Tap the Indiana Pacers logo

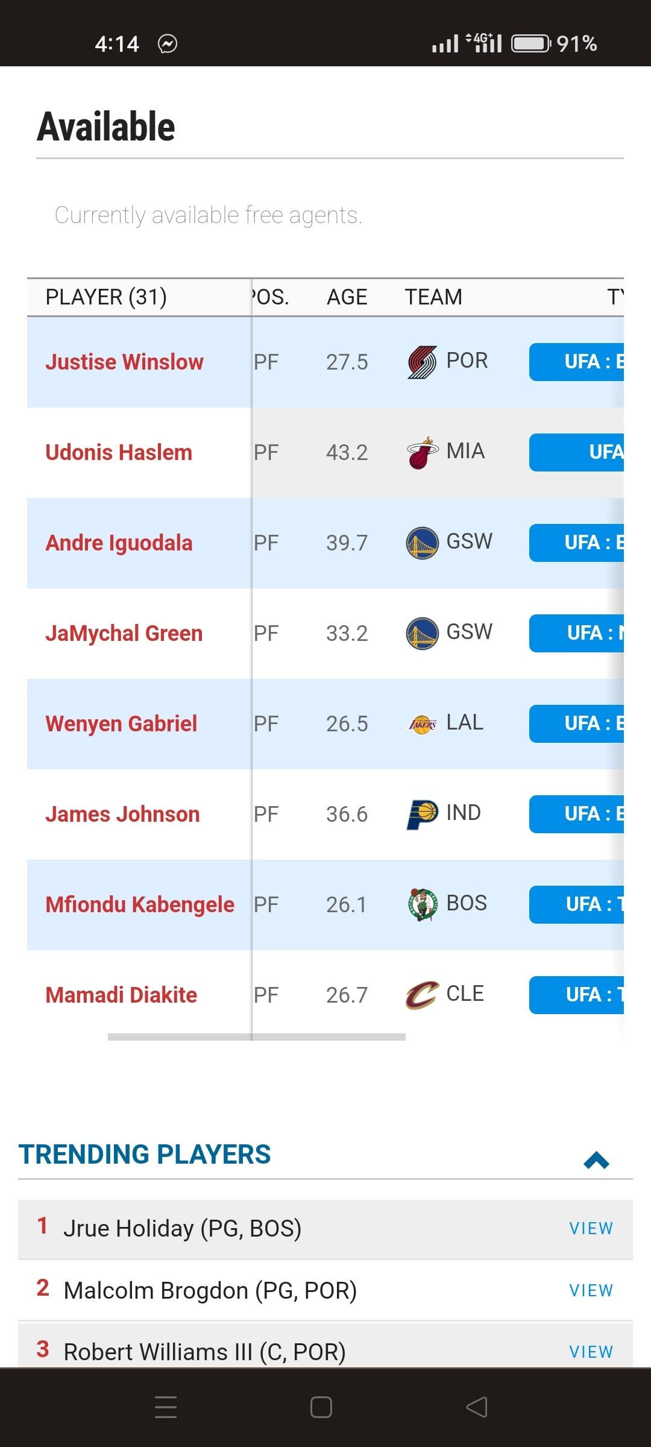pos(422,815)
